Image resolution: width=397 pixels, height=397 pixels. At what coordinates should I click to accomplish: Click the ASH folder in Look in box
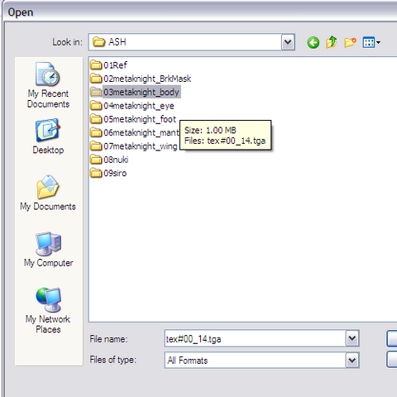coord(109,42)
